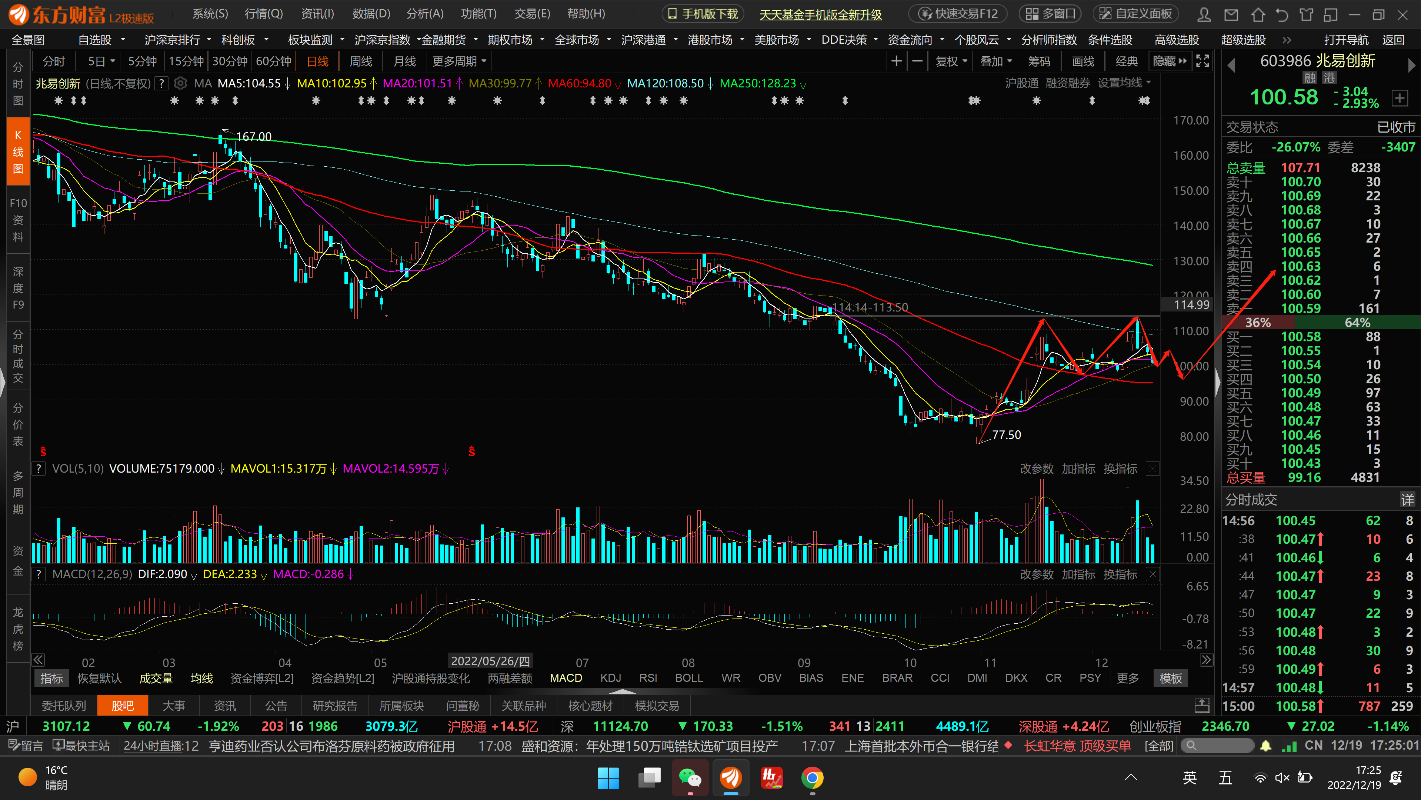The height and width of the screenshot is (800, 1421).
Task: Switch to 周线 weekly period
Action: point(361,61)
